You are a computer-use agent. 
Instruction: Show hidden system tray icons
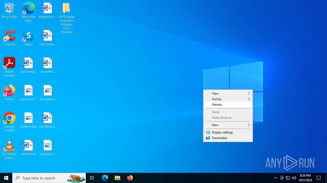pos(276,178)
